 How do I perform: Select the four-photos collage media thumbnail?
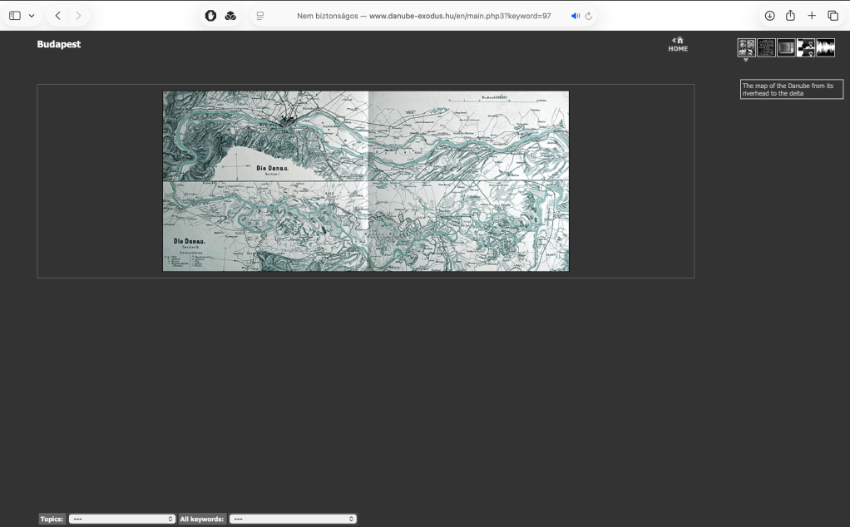(747, 47)
